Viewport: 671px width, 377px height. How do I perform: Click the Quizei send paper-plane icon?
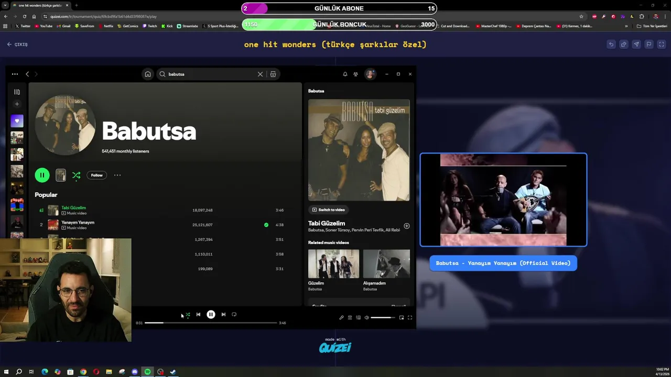(x=636, y=45)
